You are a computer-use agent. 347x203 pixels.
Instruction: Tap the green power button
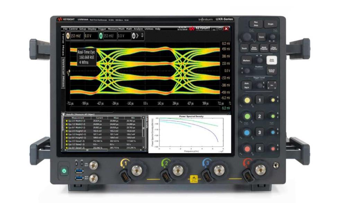pos(64,171)
